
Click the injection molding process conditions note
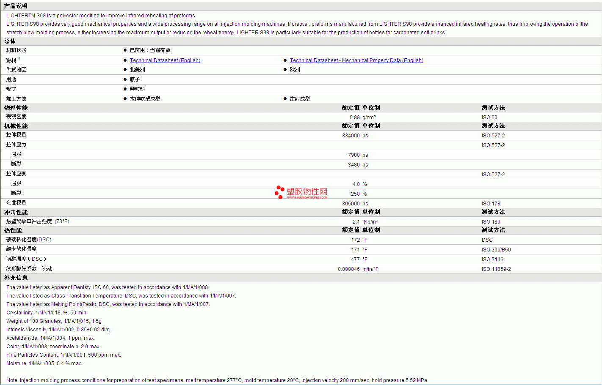click(x=217, y=380)
